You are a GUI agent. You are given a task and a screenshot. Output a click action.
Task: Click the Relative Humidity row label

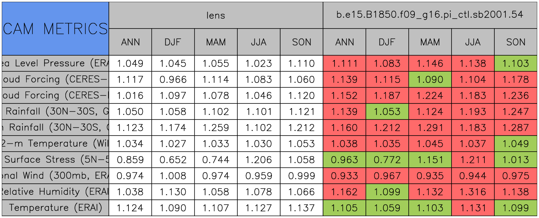point(55,192)
